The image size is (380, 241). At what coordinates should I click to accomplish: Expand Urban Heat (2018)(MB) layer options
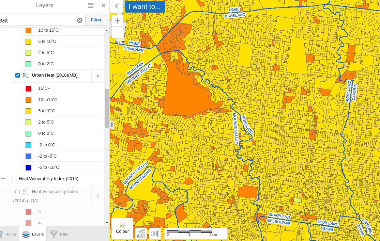[x=98, y=76]
